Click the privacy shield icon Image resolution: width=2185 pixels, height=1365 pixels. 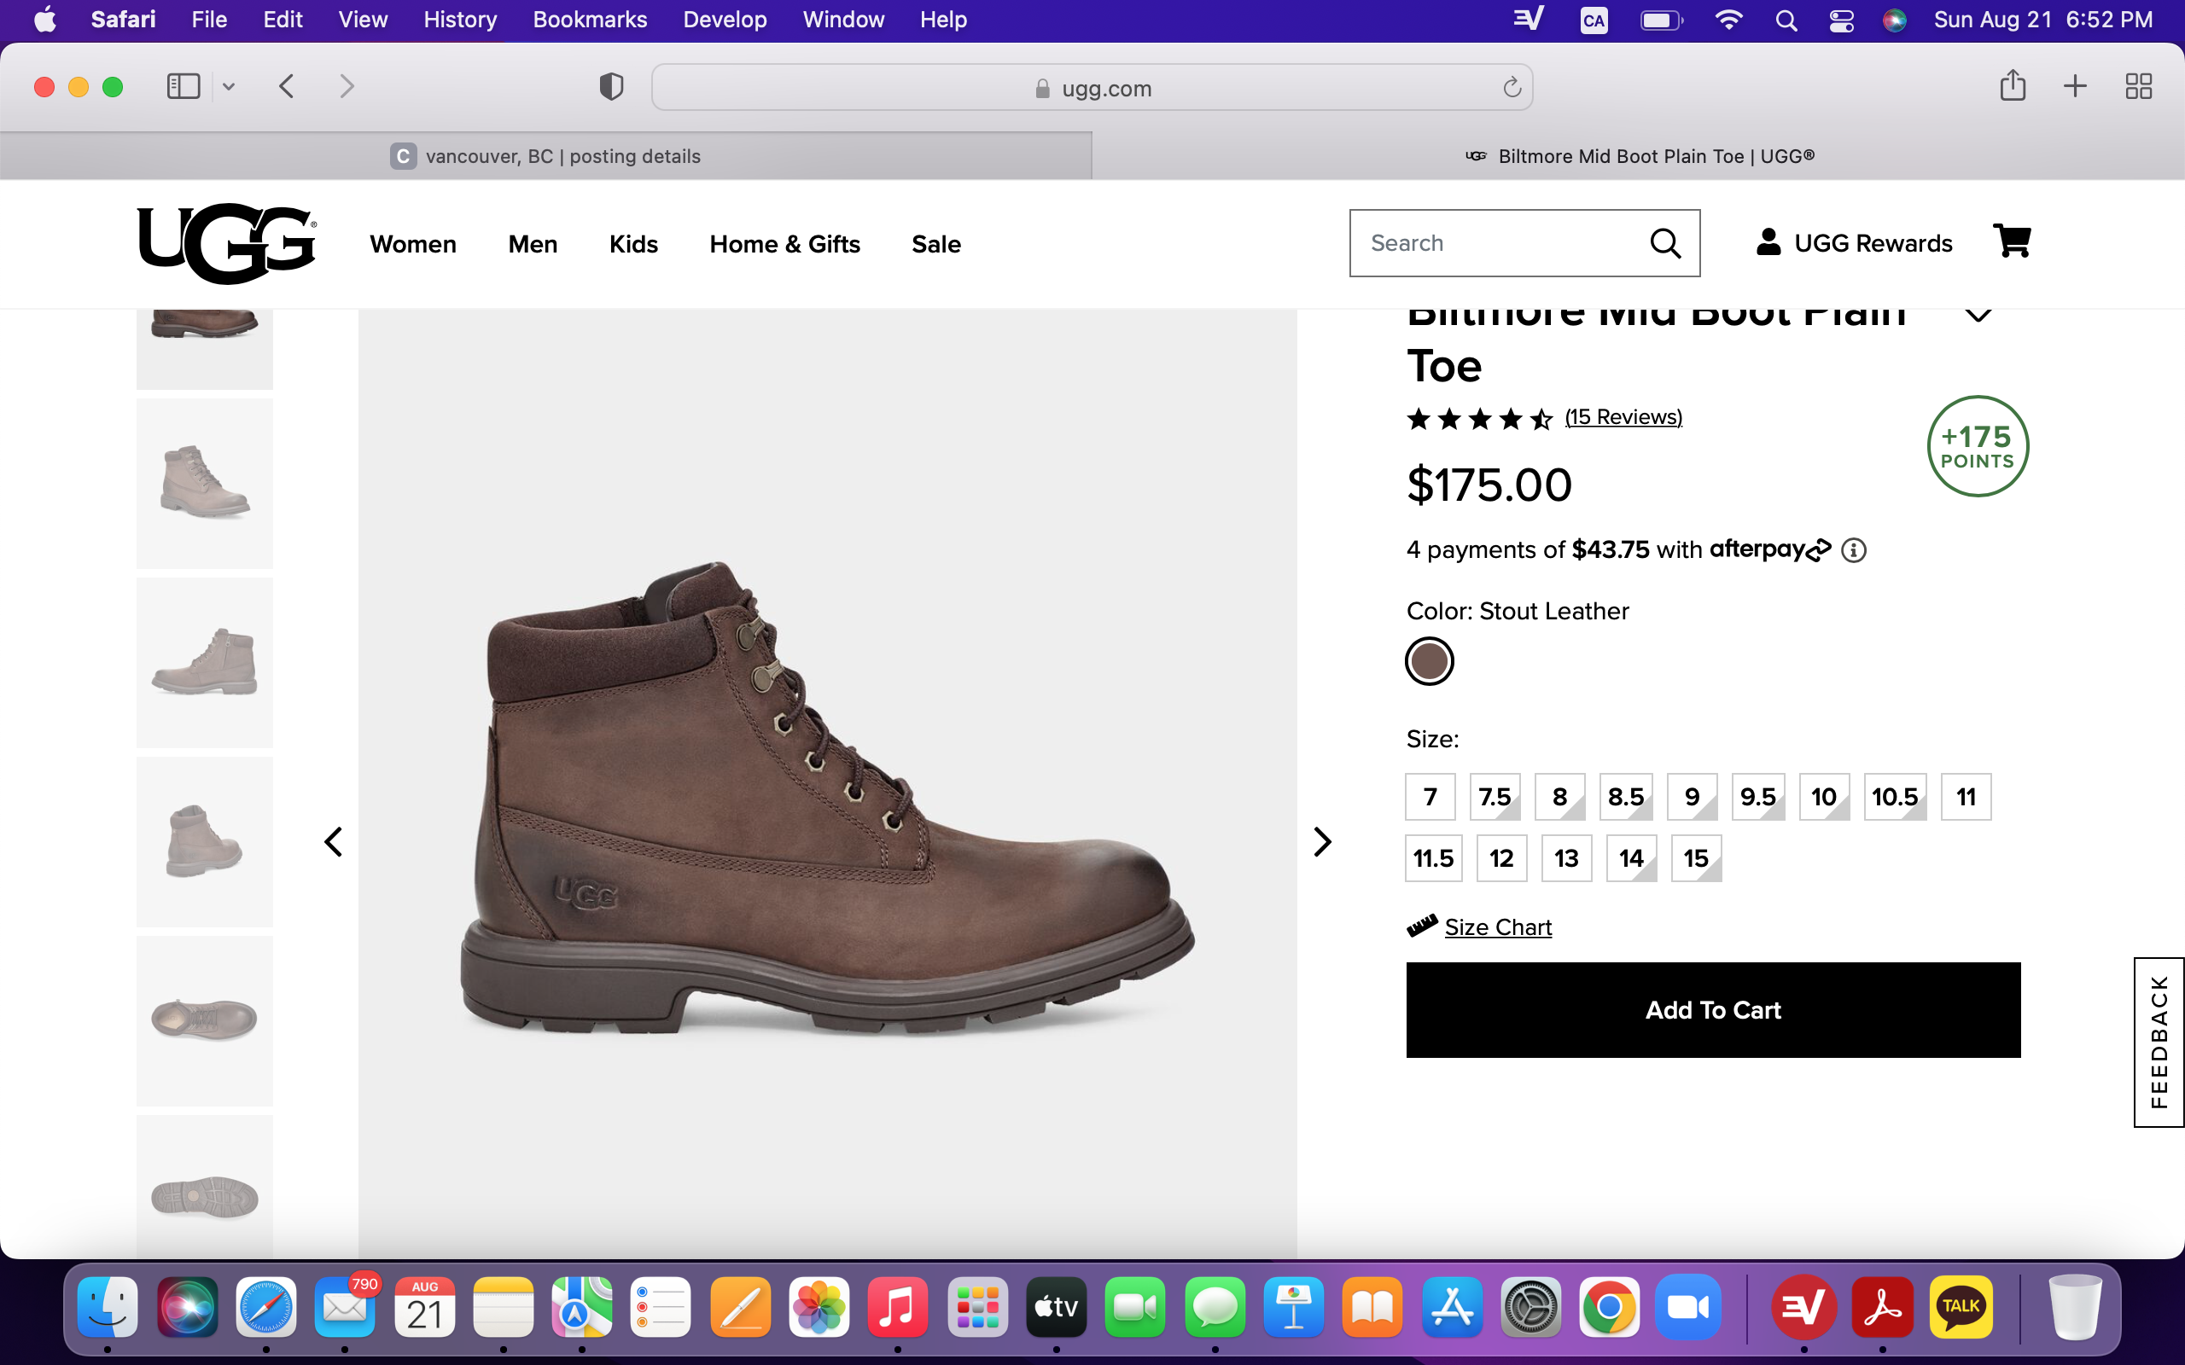(x=611, y=87)
